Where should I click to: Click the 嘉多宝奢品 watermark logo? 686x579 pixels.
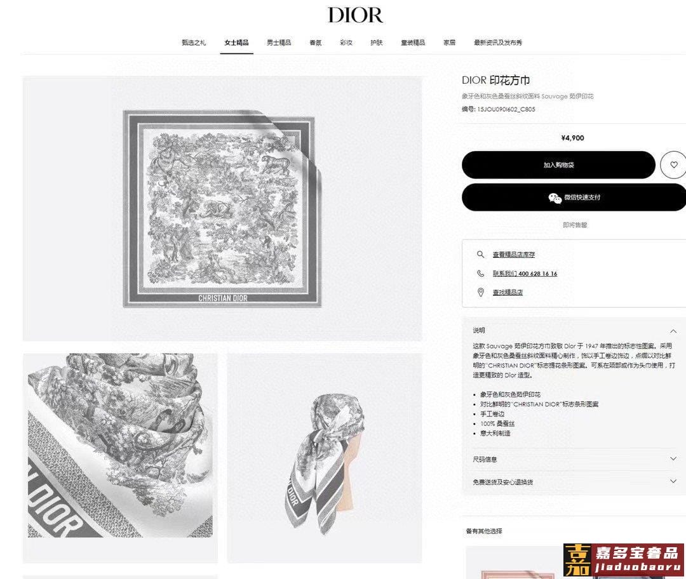click(624, 560)
